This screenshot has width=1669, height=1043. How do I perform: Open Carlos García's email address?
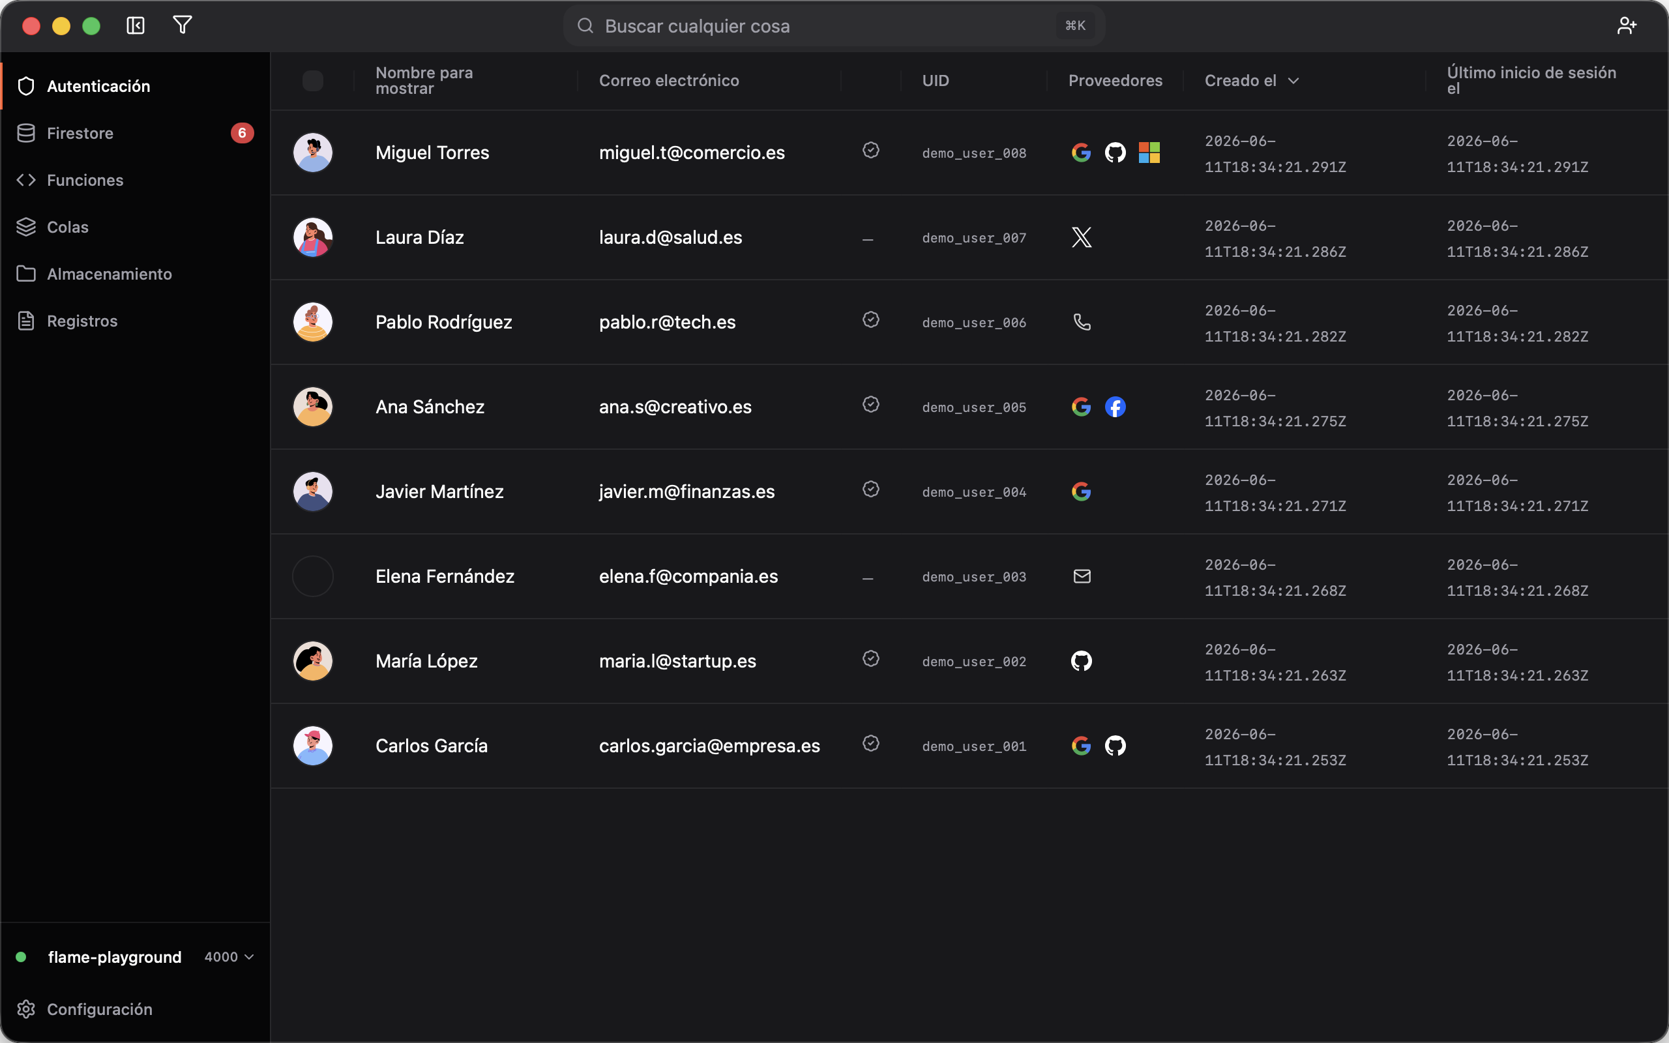coord(709,746)
